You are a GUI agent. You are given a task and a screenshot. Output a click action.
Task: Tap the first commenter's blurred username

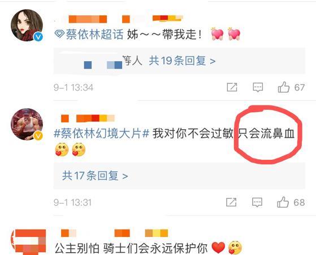tap(125, 19)
